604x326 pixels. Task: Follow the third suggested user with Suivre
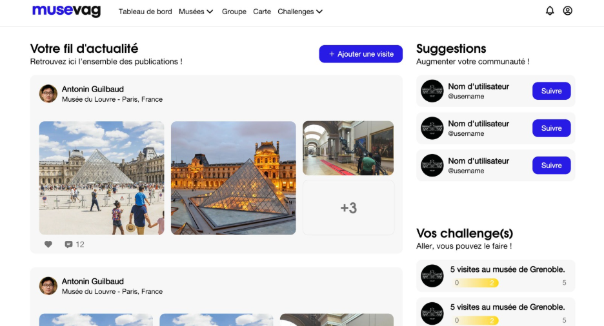(552, 166)
